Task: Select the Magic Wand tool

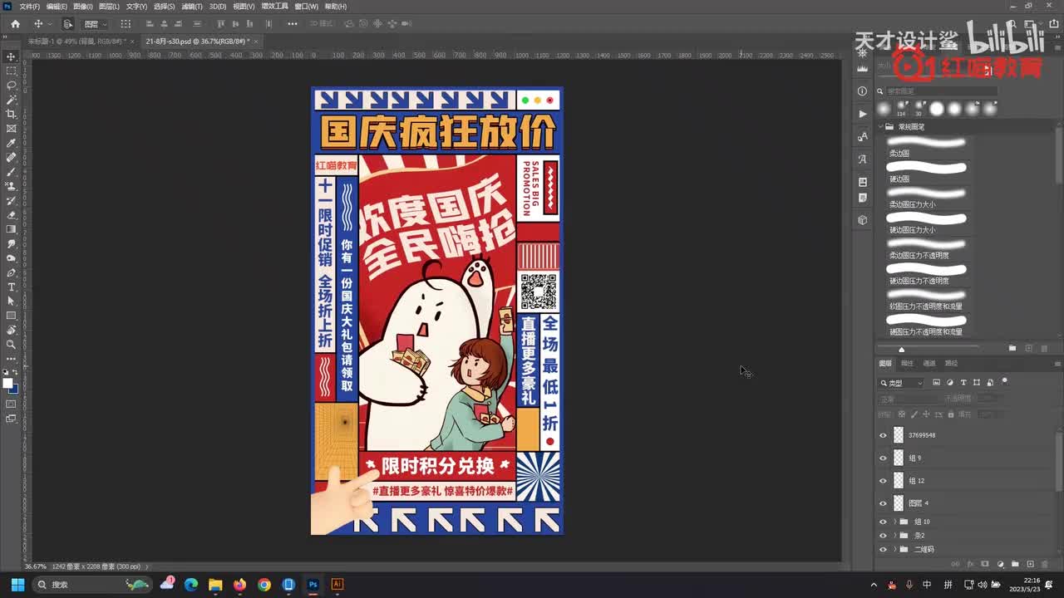Action: coord(11,100)
